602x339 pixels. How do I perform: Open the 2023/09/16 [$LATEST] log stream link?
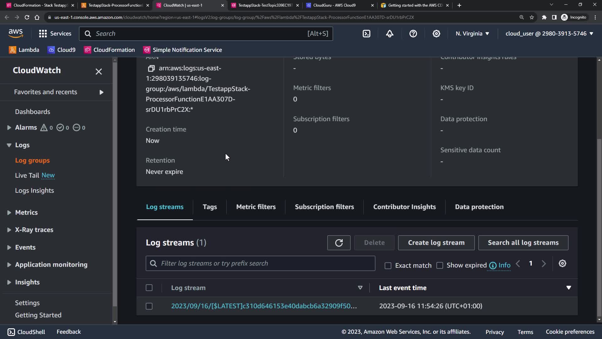[264, 306]
